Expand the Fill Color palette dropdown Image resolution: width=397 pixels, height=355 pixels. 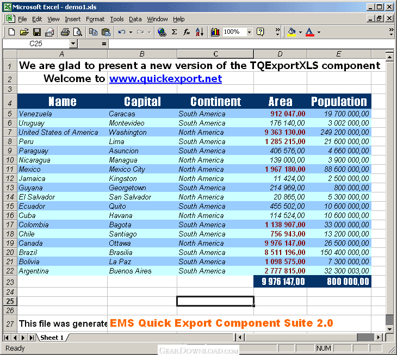pos(300,32)
